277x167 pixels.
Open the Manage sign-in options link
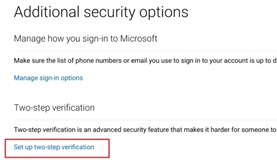(x=48, y=78)
